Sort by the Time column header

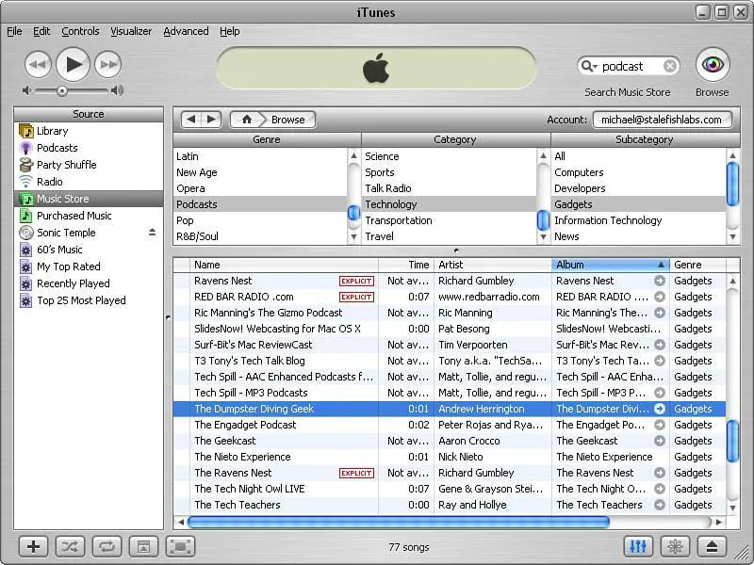[x=406, y=265]
